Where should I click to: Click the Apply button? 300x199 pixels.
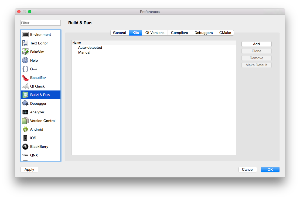[29, 170]
